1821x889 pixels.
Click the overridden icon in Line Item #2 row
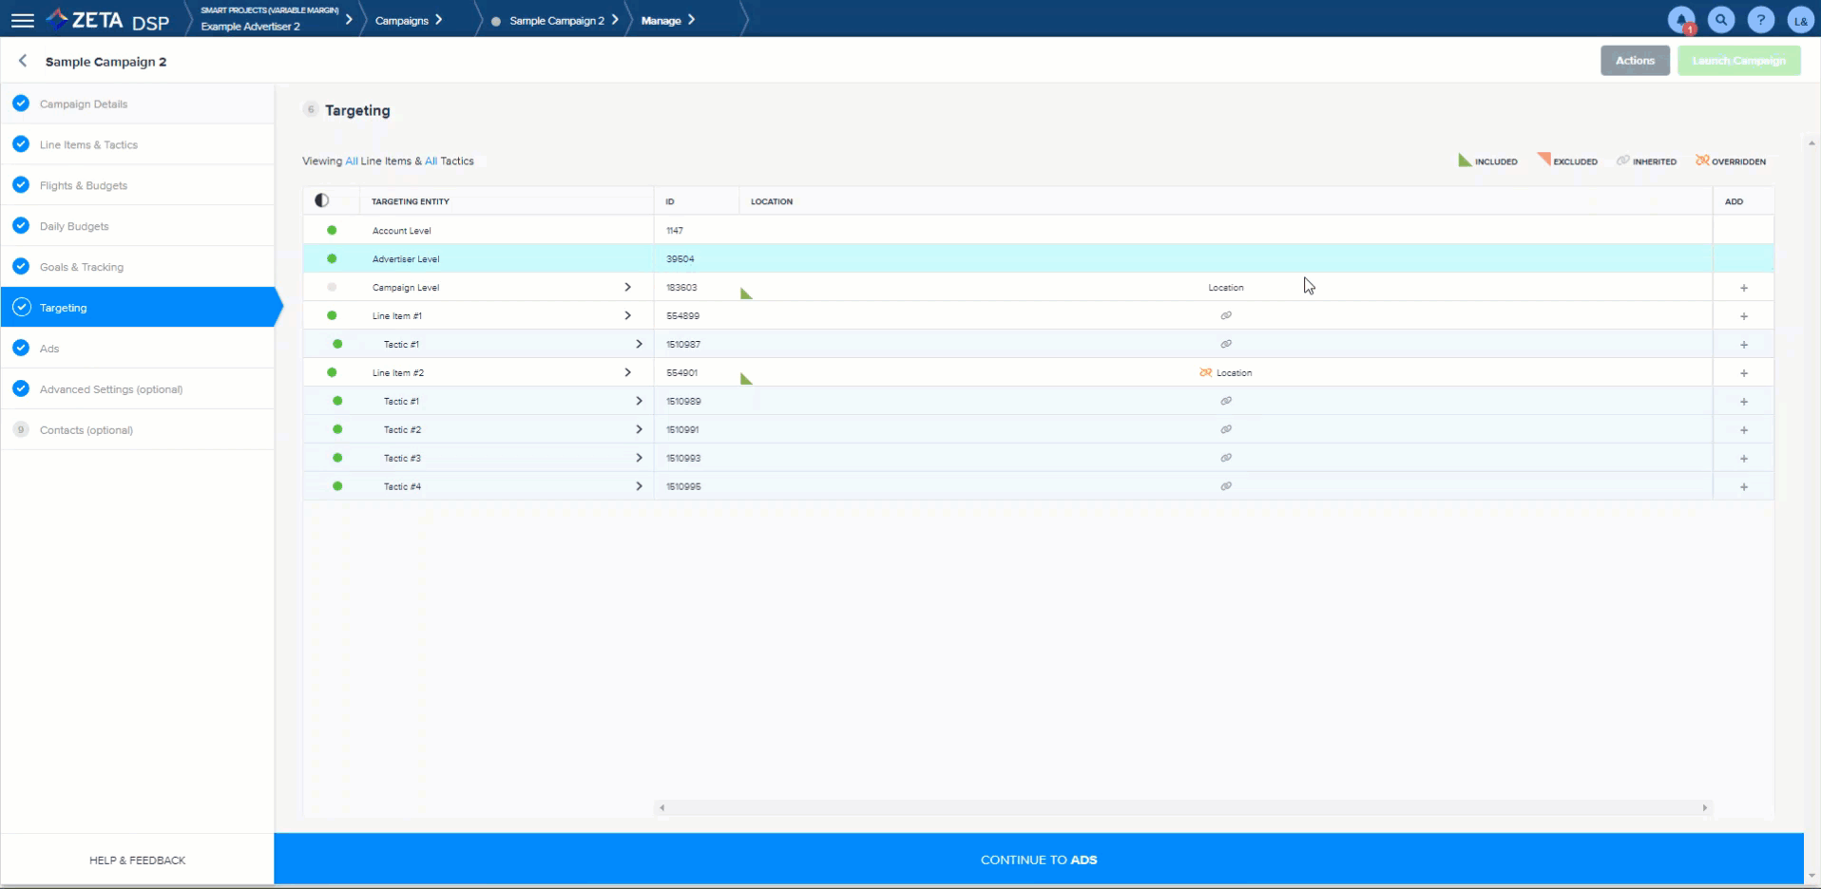[1205, 372]
